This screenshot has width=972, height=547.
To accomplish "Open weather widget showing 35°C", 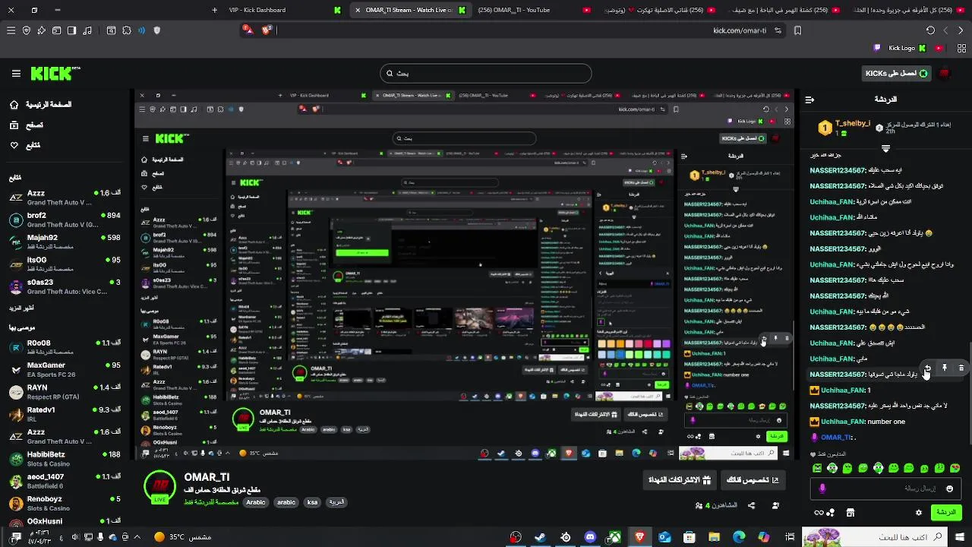I will point(182,537).
